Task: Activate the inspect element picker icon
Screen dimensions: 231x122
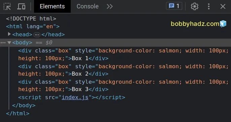Action: (x=7, y=6)
